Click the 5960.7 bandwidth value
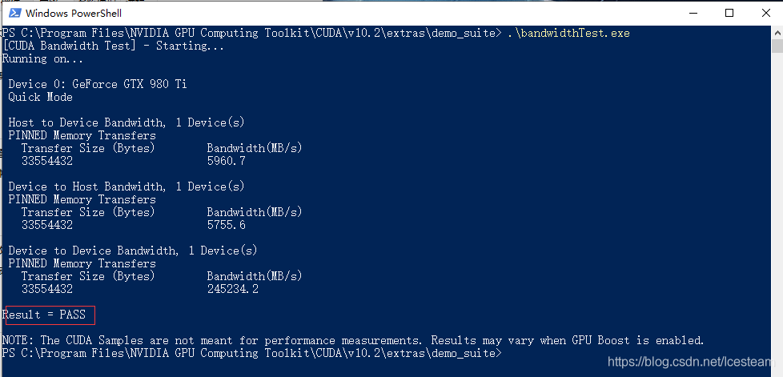The width and height of the screenshot is (783, 377). pyautogui.click(x=226, y=161)
